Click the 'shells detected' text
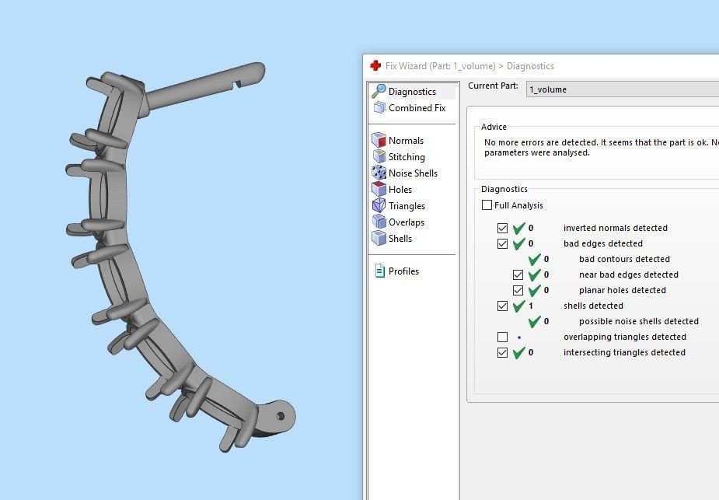The width and height of the screenshot is (719, 500). (x=593, y=306)
